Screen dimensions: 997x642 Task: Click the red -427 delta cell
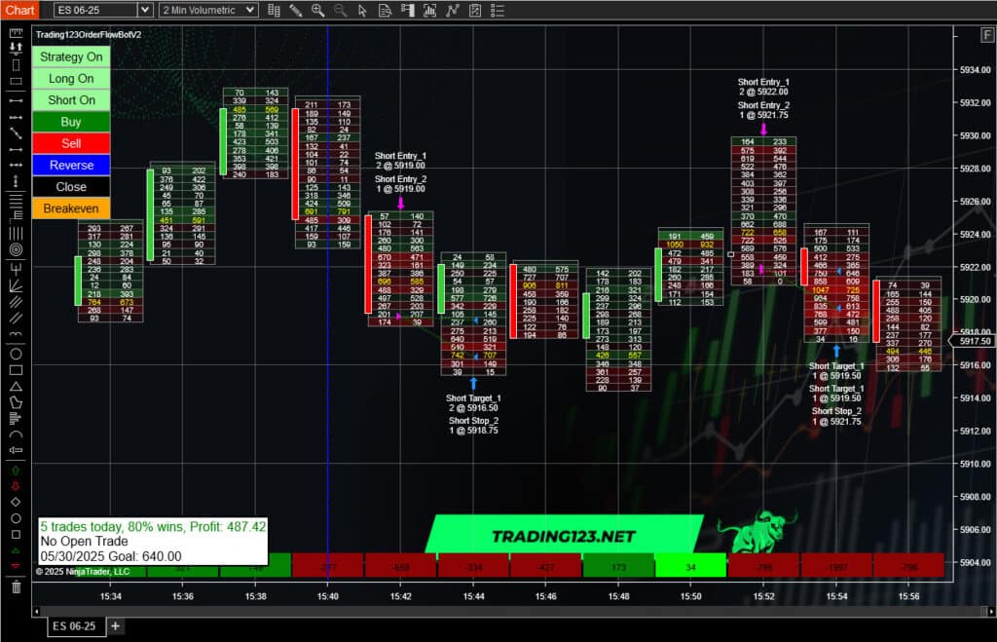point(545,566)
